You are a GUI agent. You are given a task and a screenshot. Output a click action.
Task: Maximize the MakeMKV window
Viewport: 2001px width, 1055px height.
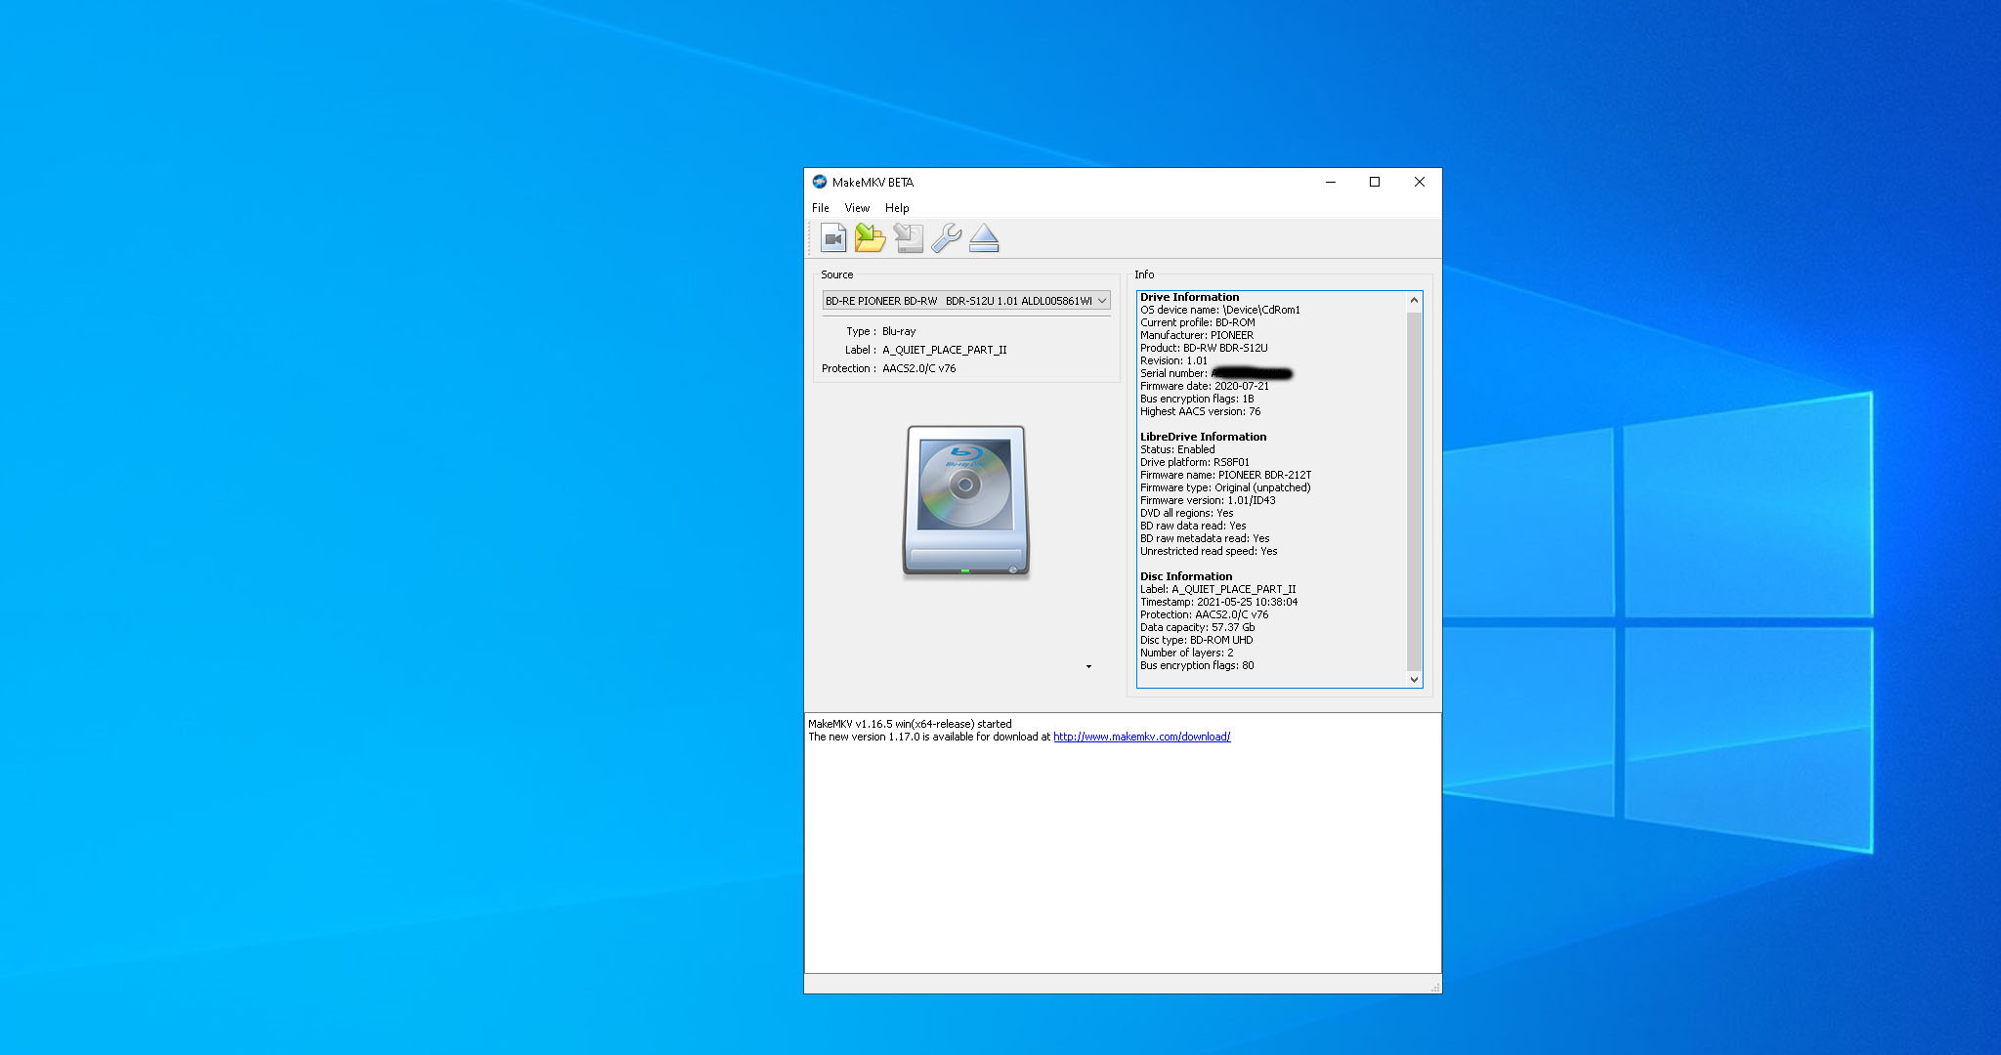point(1375,182)
